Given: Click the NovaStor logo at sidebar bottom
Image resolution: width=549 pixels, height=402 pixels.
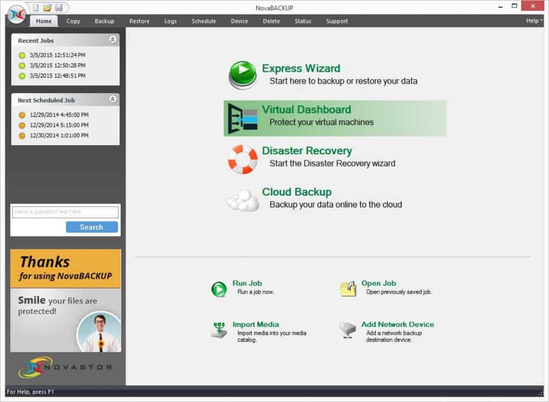Looking at the screenshot, I should [65, 367].
